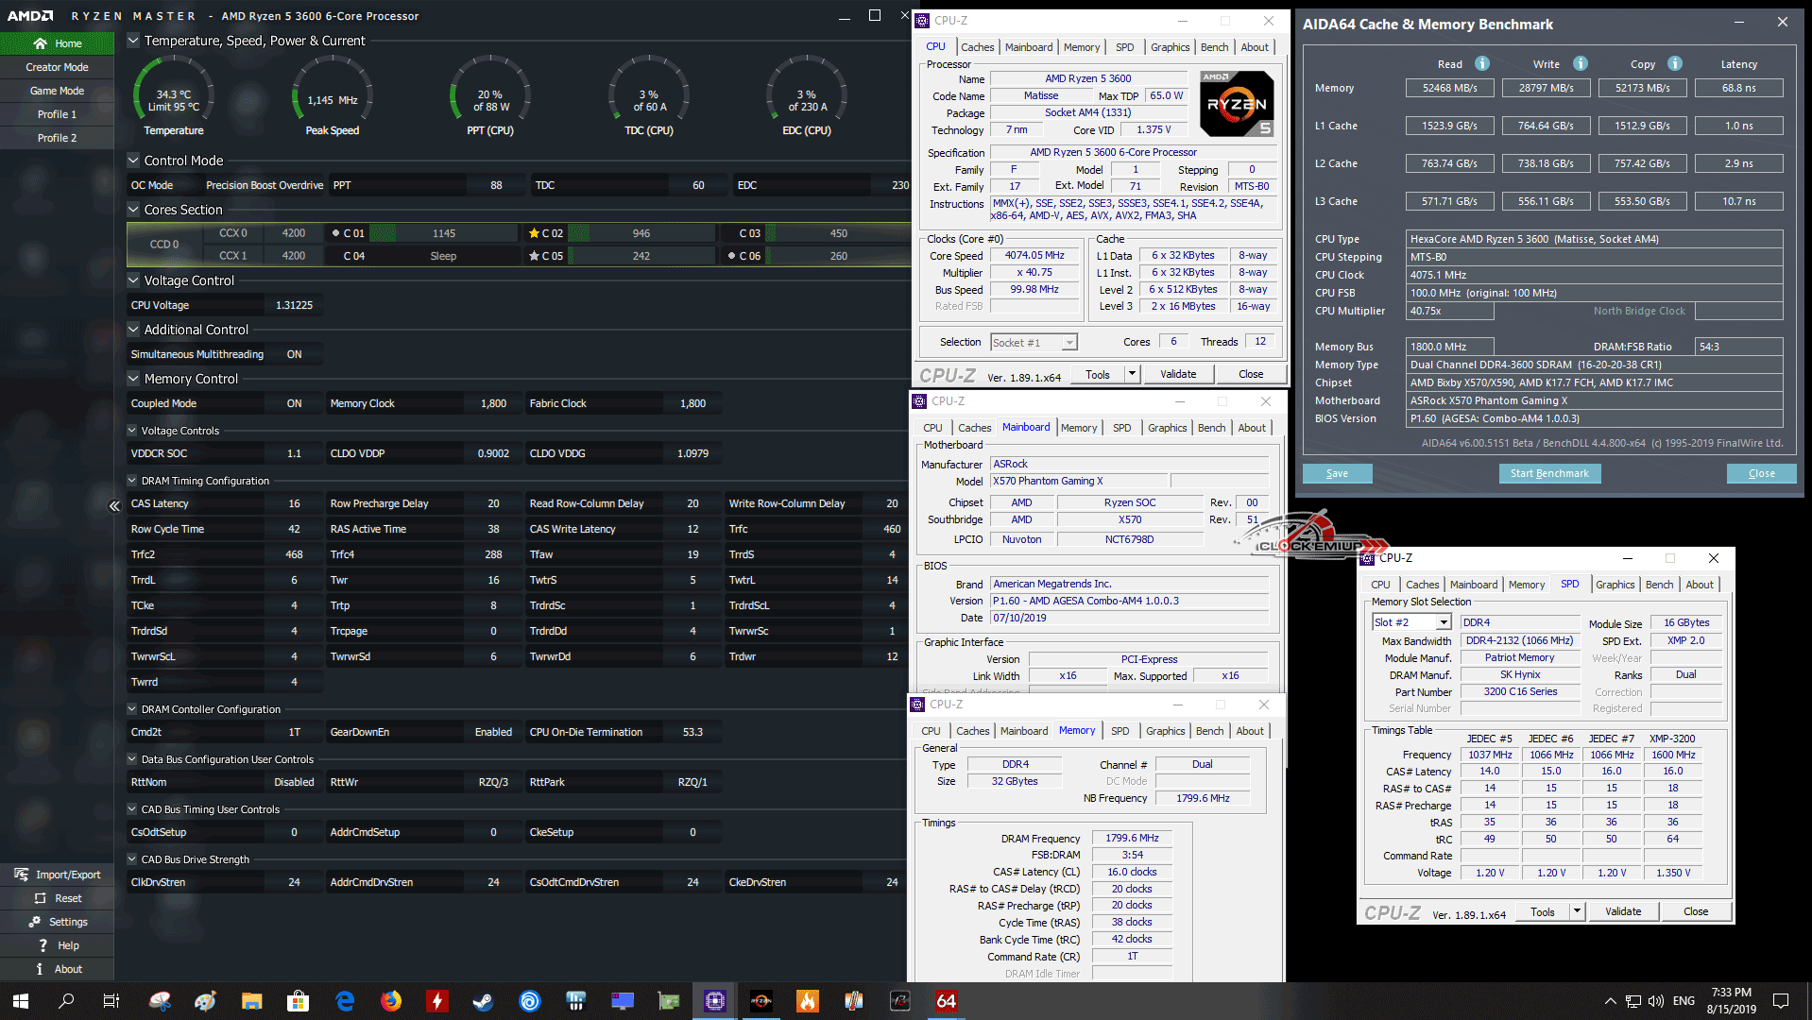
Task: Click the Reset icon in the sidebar
Action: [x=41, y=898]
